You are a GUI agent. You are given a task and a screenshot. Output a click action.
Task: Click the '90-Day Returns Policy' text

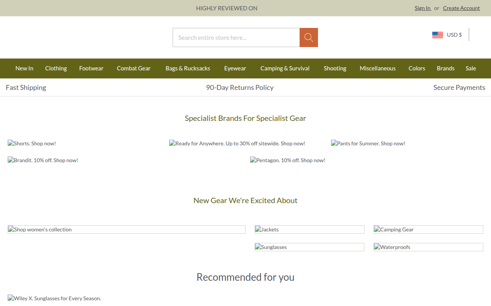(x=240, y=88)
